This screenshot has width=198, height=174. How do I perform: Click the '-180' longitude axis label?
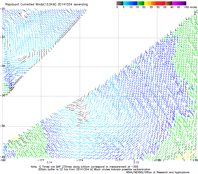(x=3, y=160)
